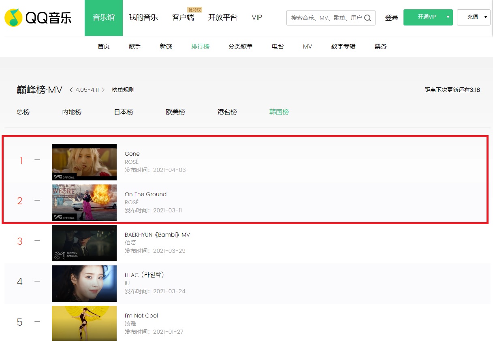The width and height of the screenshot is (493, 341).
Task: Click the Gone song title
Action: tap(132, 154)
